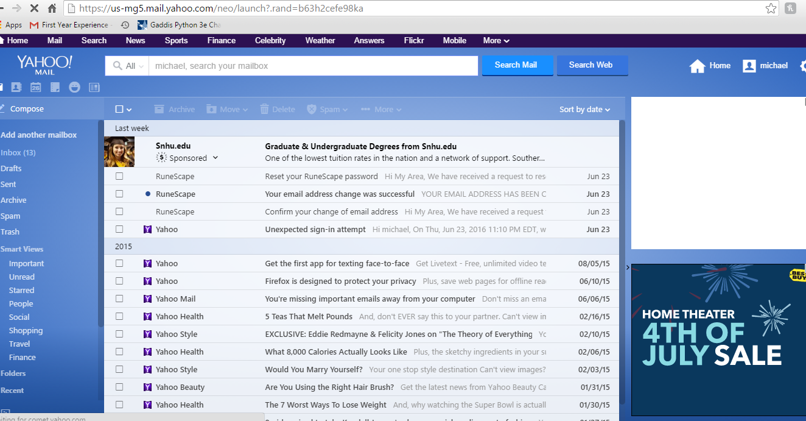Open the Messenger smiley face icon

pos(74,87)
